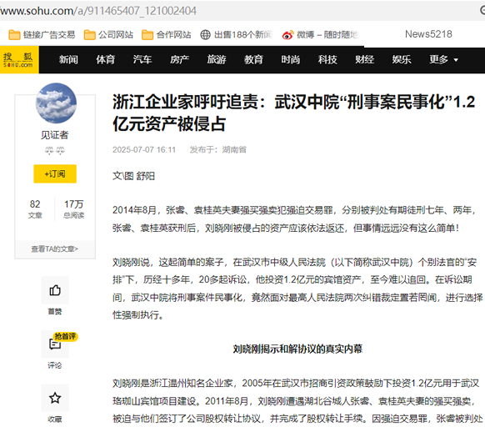Select the 财经 navigation item

pos(365,59)
